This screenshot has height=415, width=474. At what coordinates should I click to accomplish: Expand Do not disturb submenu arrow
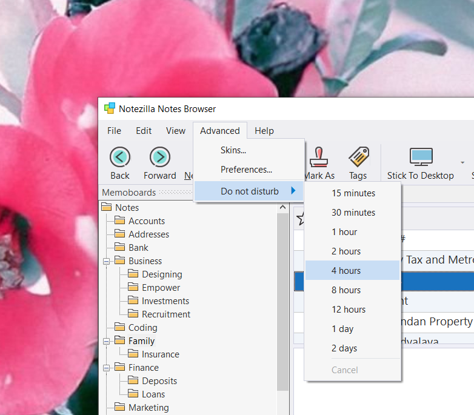coord(293,191)
